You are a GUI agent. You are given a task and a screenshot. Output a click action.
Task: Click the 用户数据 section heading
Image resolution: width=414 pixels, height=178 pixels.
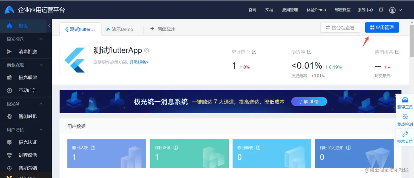pos(77,126)
